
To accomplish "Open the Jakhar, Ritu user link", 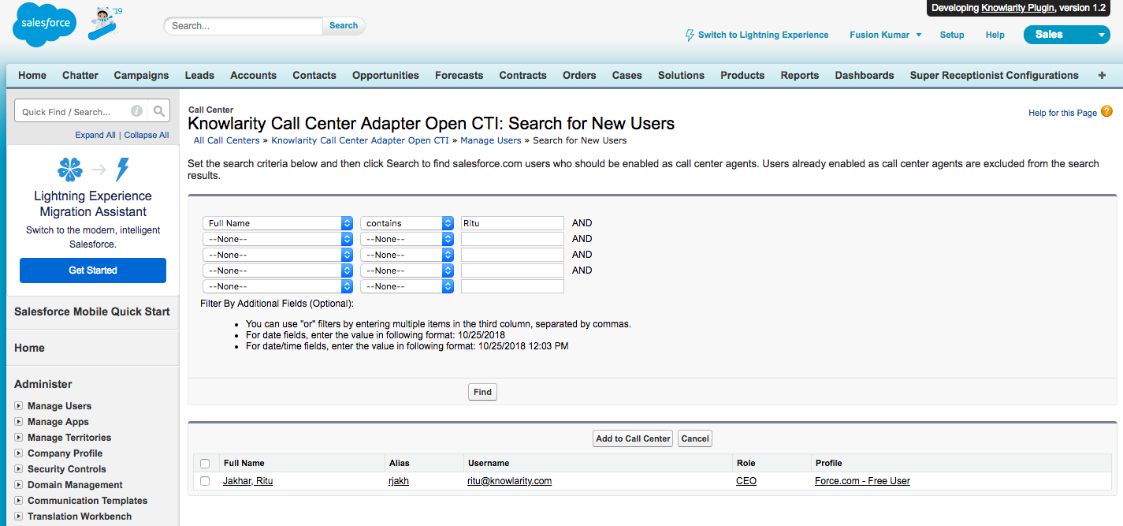I will point(247,481).
